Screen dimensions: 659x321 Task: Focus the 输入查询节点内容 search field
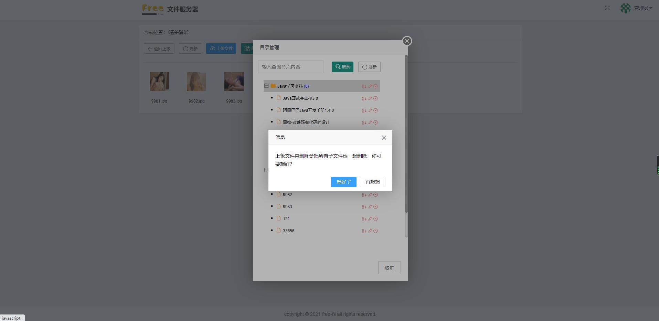click(x=290, y=67)
